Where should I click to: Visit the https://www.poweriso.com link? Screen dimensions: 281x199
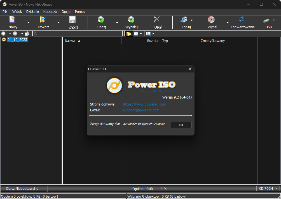tap(144, 104)
